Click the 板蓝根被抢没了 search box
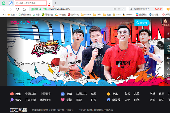Viewport: 170px width, 113px height. (x=141, y=9)
